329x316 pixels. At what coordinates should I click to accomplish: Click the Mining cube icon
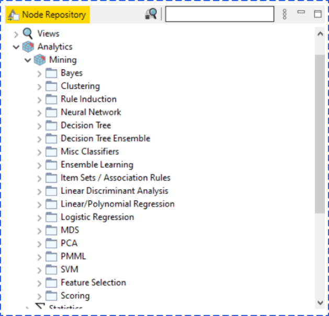[40, 60]
